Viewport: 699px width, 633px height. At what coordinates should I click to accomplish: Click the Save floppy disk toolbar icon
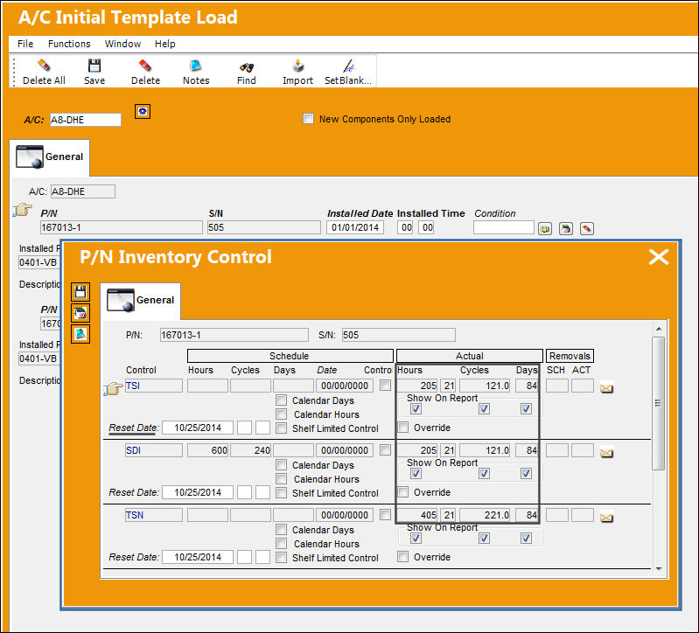[94, 66]
